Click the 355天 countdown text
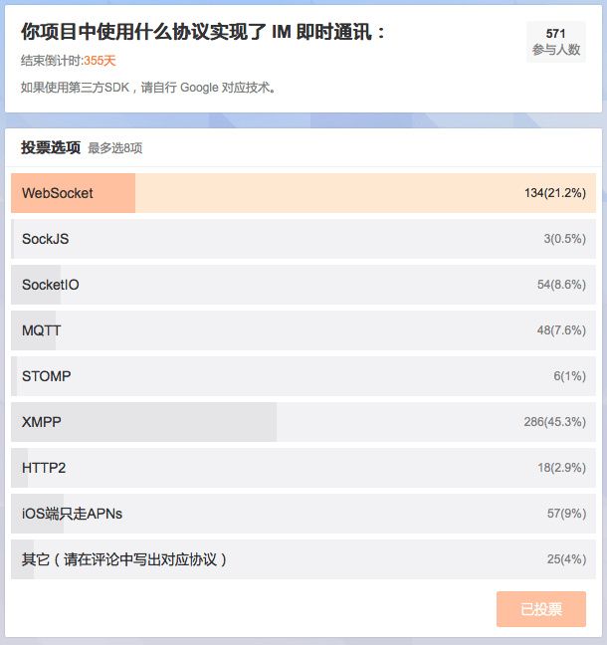Screen dimensions: 607x645 [x=100, y=61]
